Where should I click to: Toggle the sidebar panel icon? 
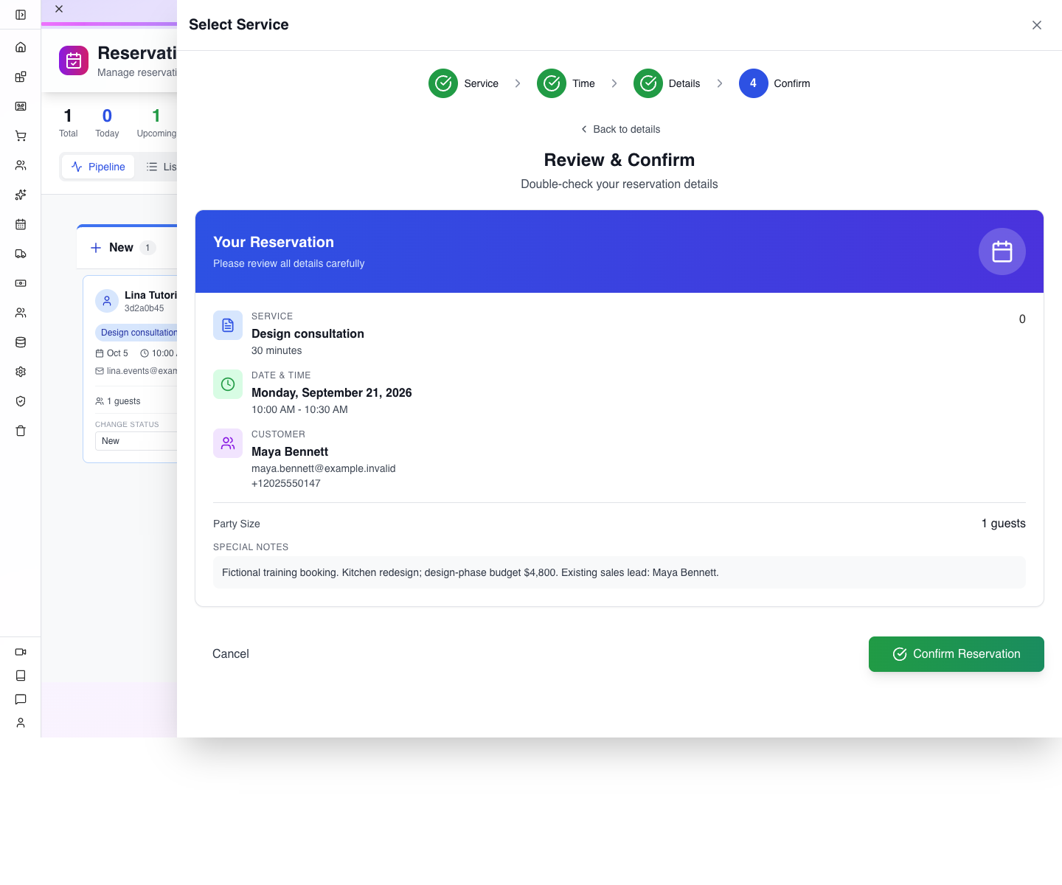pyautogui.click(x=21, y=15)
